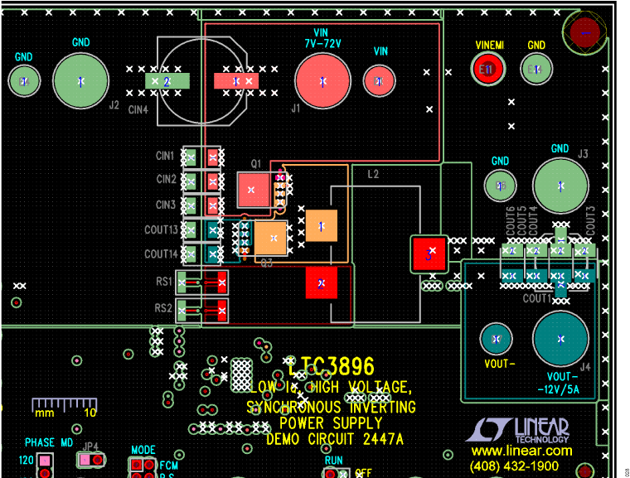Click the CIN2 designator label

coord(166,179)
